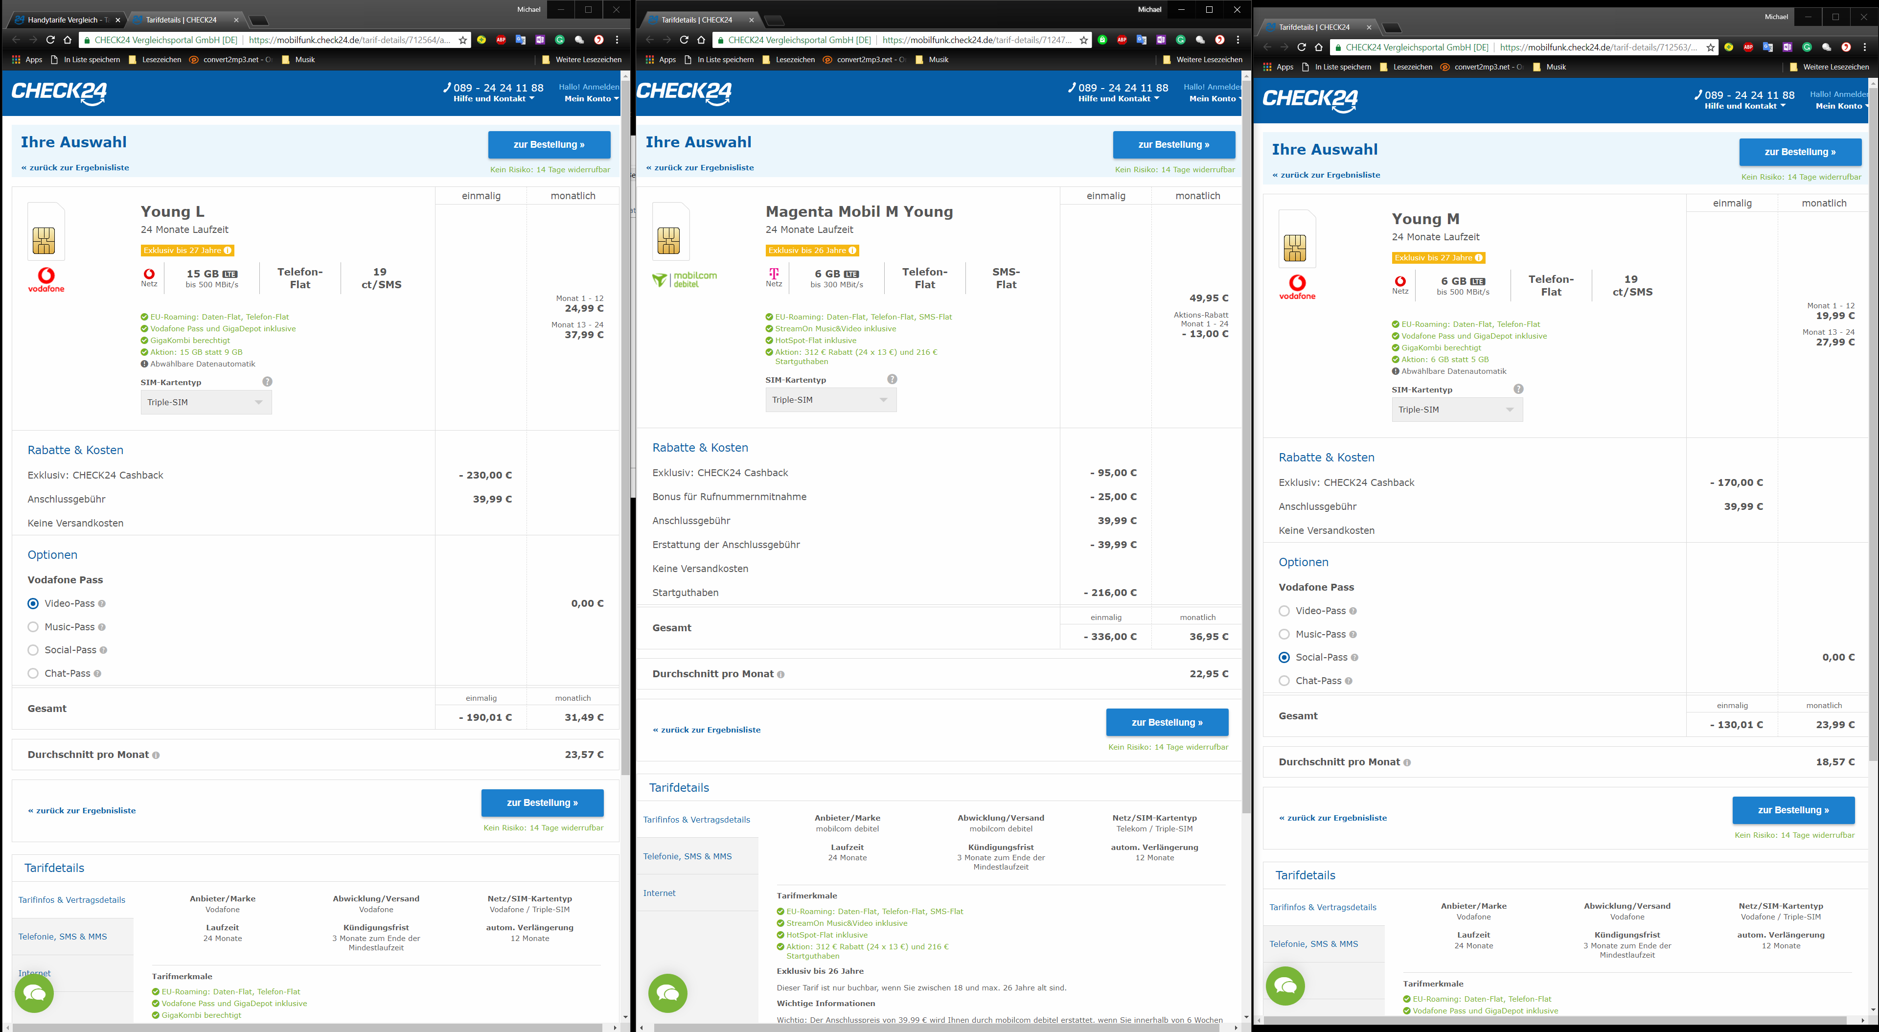1879x1032 pixels.
Task: Click top zurück zur Ergebnisliste link on Magenta page
Action: [x=700, y=168]
